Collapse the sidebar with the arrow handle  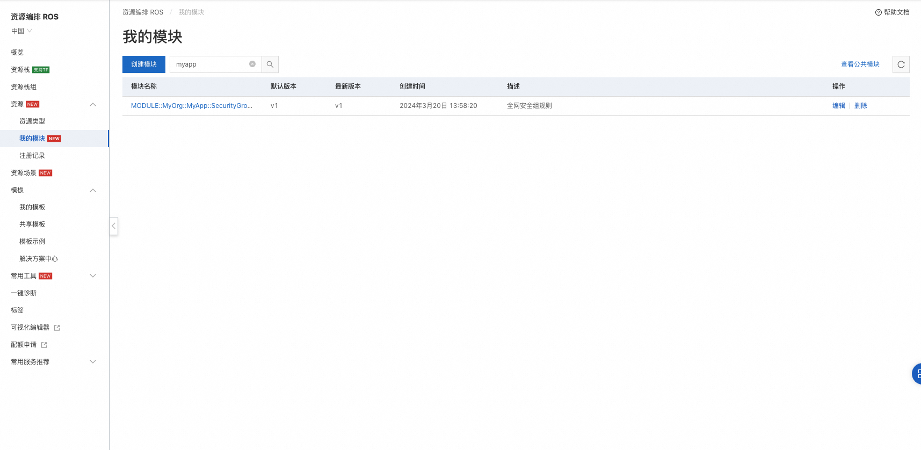click(x=113, y=226)
